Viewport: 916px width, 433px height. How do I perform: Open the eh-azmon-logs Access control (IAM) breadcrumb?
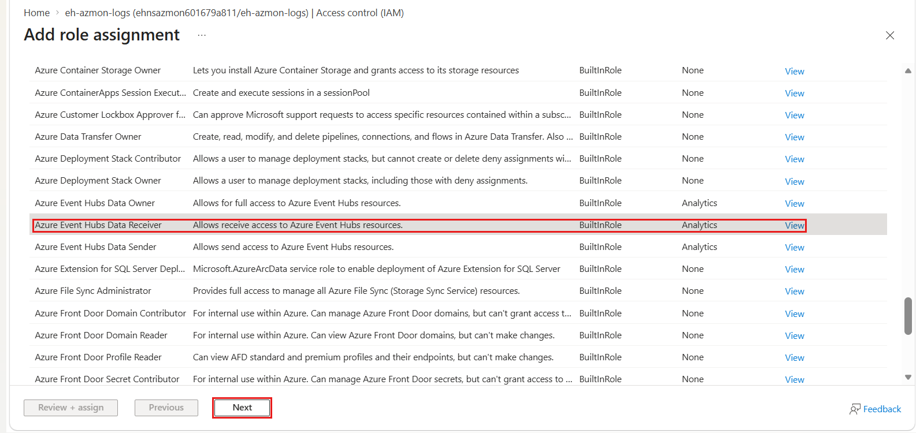coord(234,13)
